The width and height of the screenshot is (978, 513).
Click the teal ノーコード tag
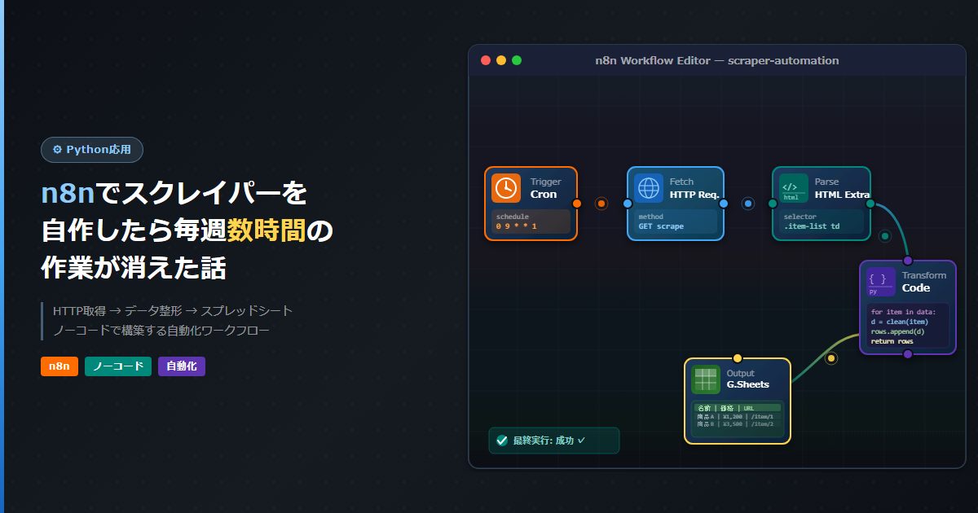(118, 366)
